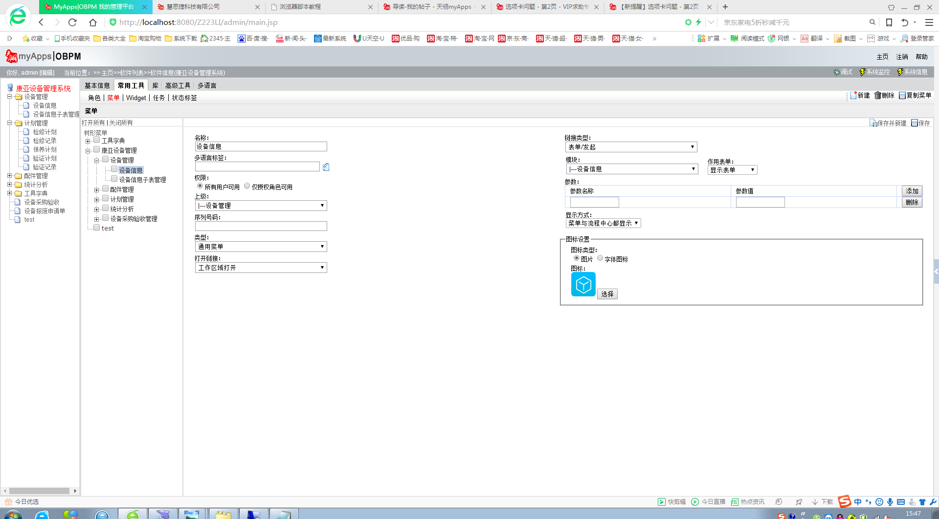The image size is (939, 519).
Task: Switch to 多语言 tab
Action: pos(207,85)
